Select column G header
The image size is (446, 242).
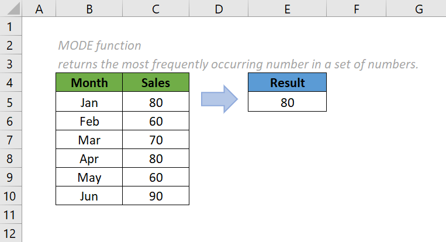point(419,9)
